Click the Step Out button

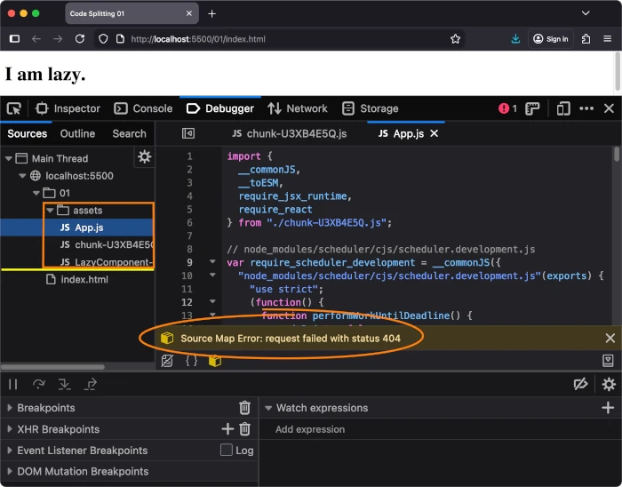91,384
